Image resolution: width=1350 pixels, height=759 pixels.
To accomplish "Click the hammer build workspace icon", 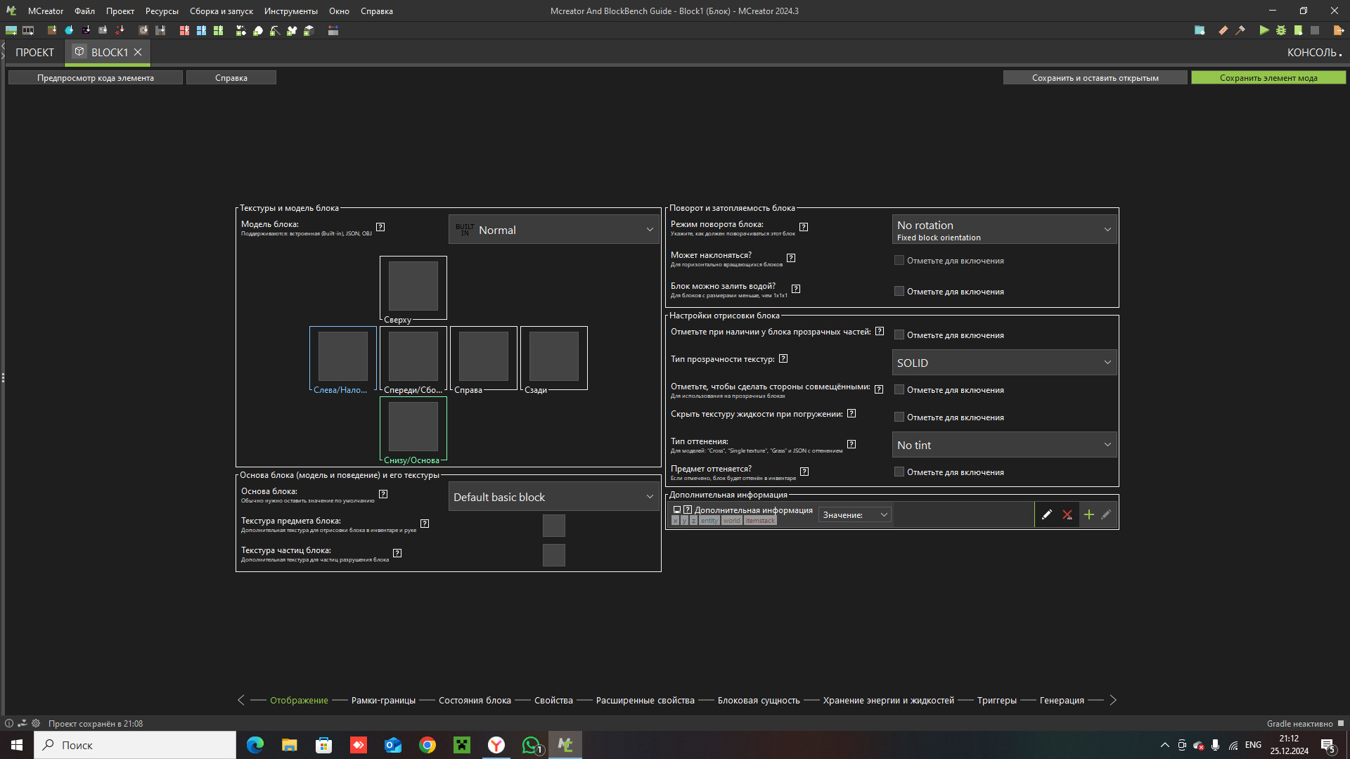I will pyautogui.click(x=1240, y=30).
